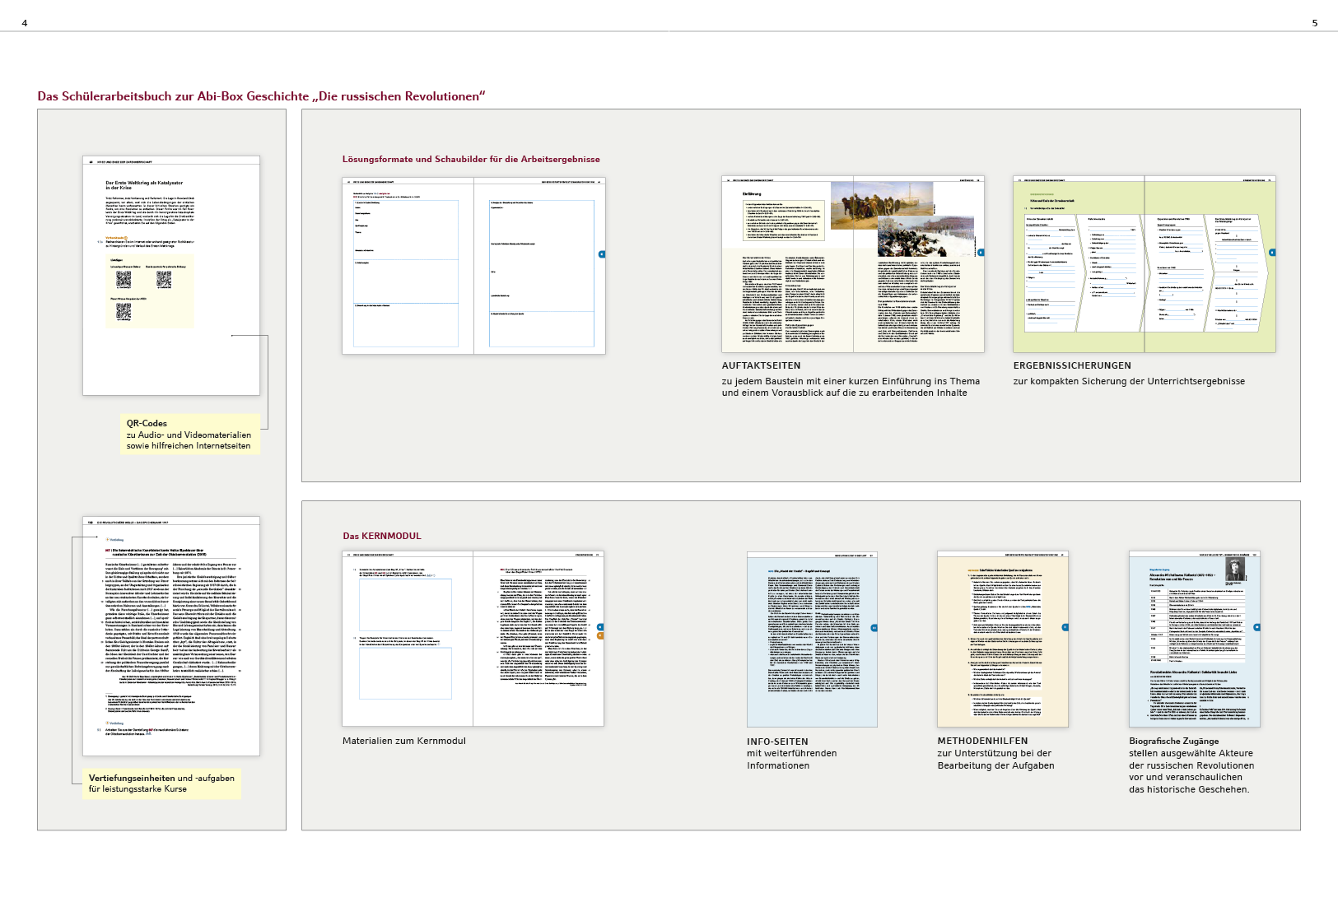This screenshot has width=1338, height=902.
Task: Click blue tab marker on Lösungsformate spread
Action: 601,254
